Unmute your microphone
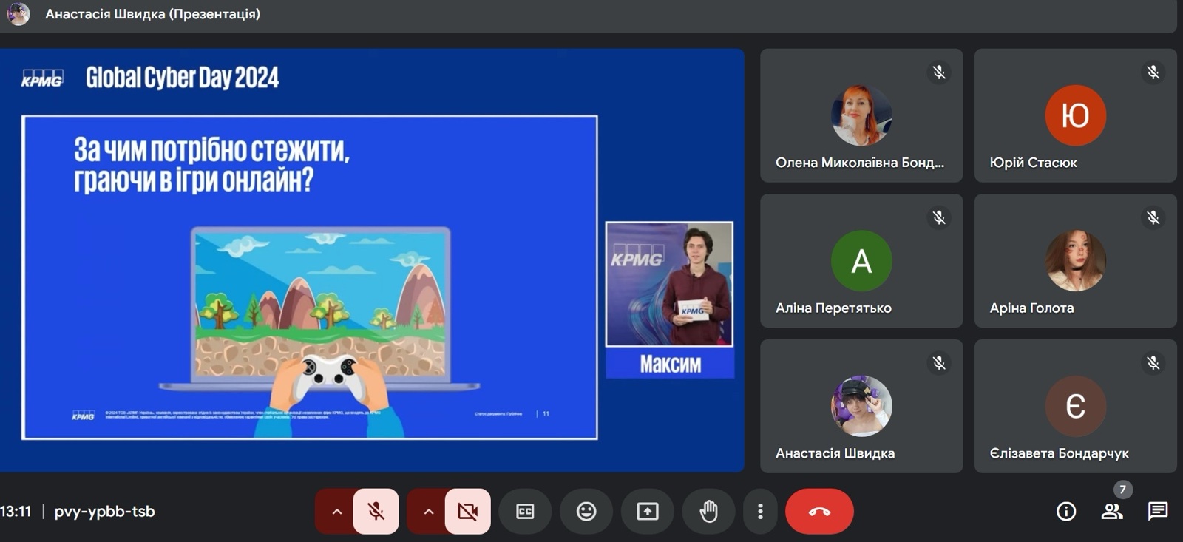 [x=376, y=511]
